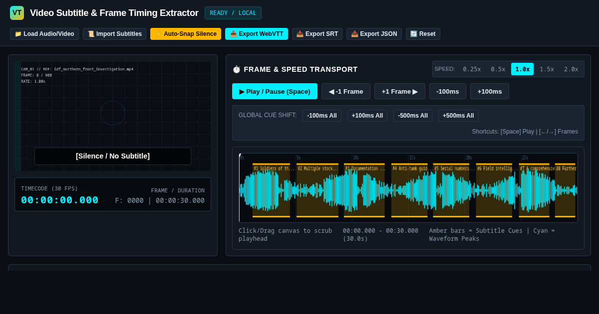The image size is (599, 314).
Task: Click the READY / LOCAL status badge
Action: [233, 13]
